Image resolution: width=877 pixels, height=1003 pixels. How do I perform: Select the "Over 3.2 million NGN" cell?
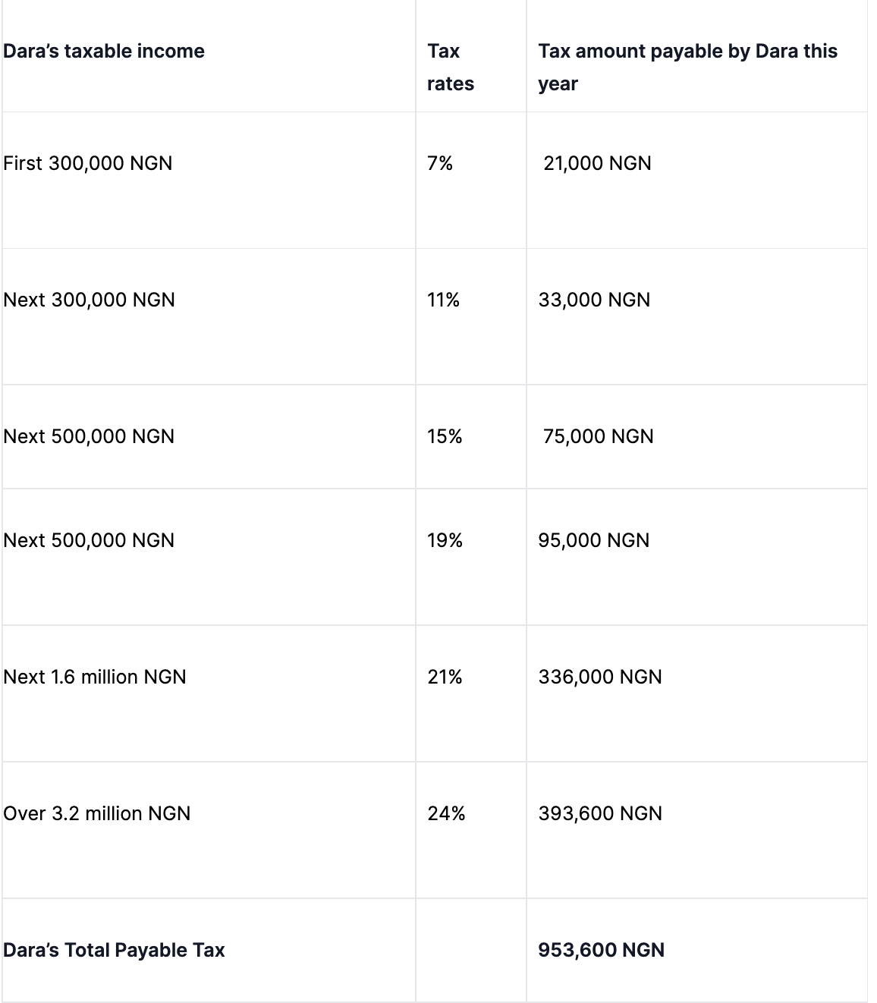click(x=97, y=814)
